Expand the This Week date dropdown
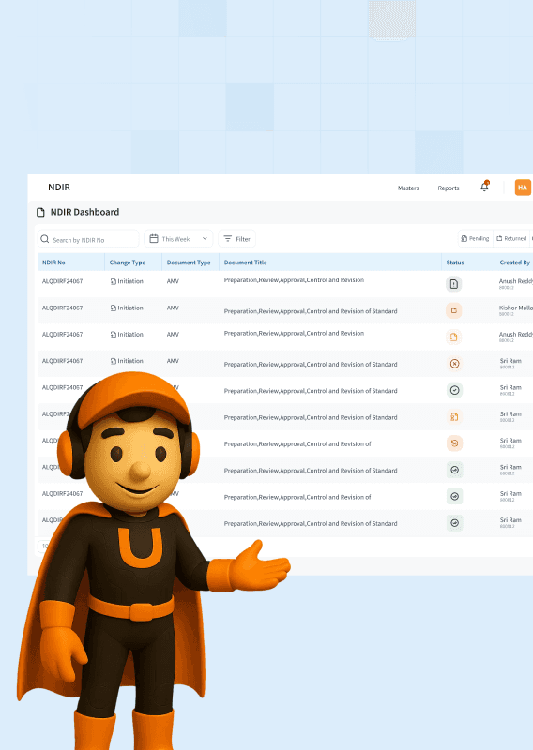Image resolution: width=533 pixels, height=750 pixels. (178, 238)
